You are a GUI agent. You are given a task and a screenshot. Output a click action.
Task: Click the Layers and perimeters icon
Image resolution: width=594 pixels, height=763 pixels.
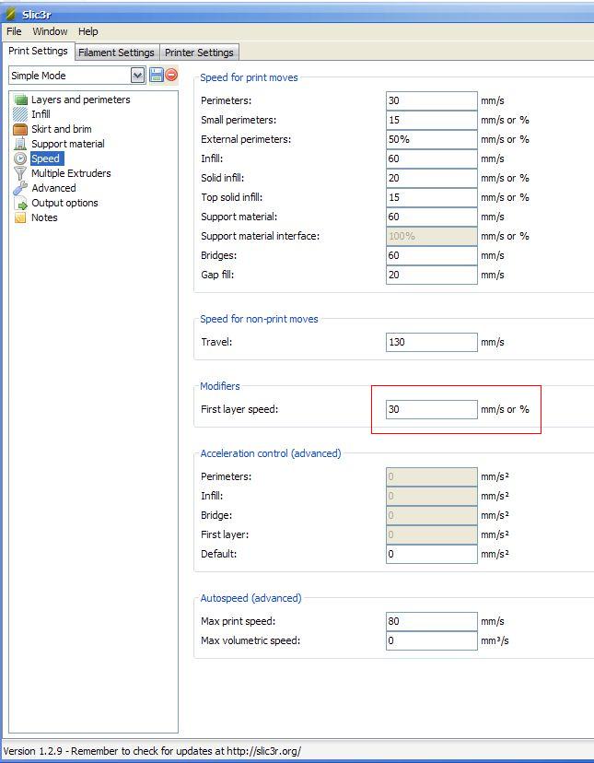(20, 100)
